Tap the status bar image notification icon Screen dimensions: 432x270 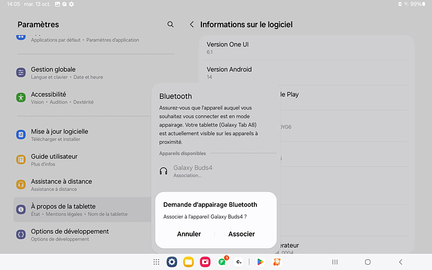(x=57, y=4)
